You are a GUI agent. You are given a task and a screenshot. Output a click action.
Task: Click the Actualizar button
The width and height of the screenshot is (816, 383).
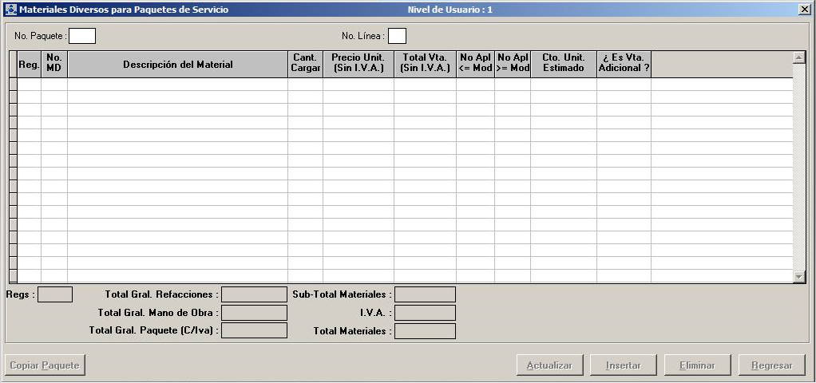(x=549, y=365)
